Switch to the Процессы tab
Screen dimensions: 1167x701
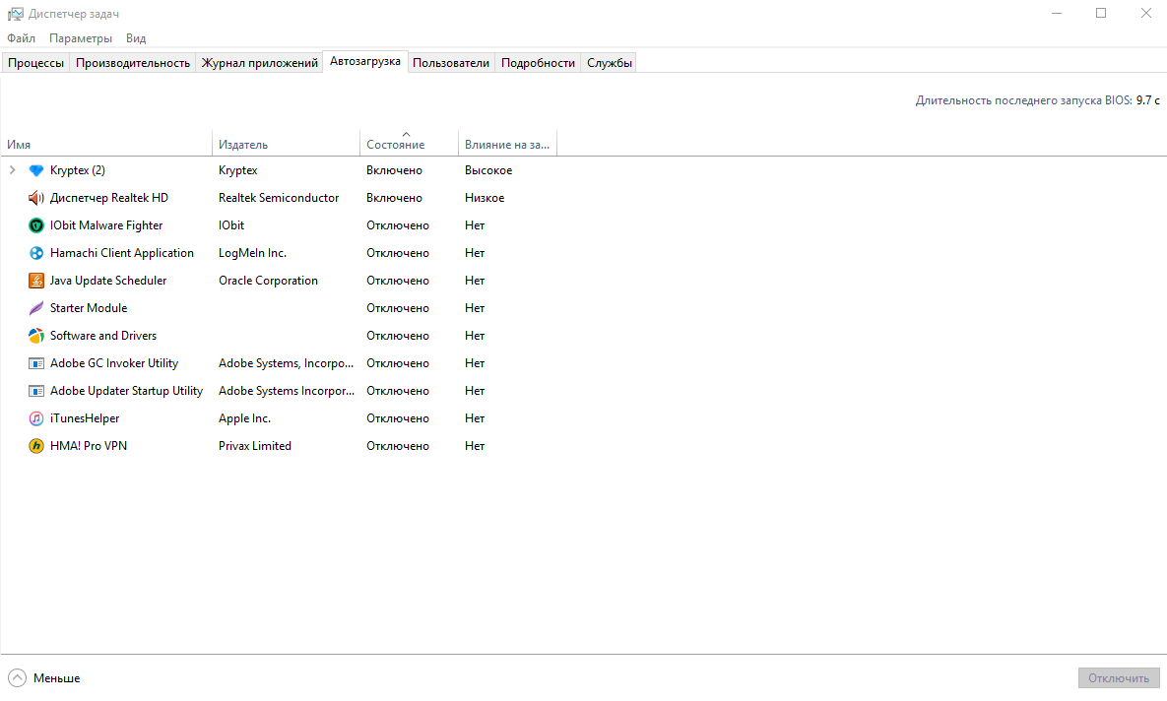click(35, 63)
